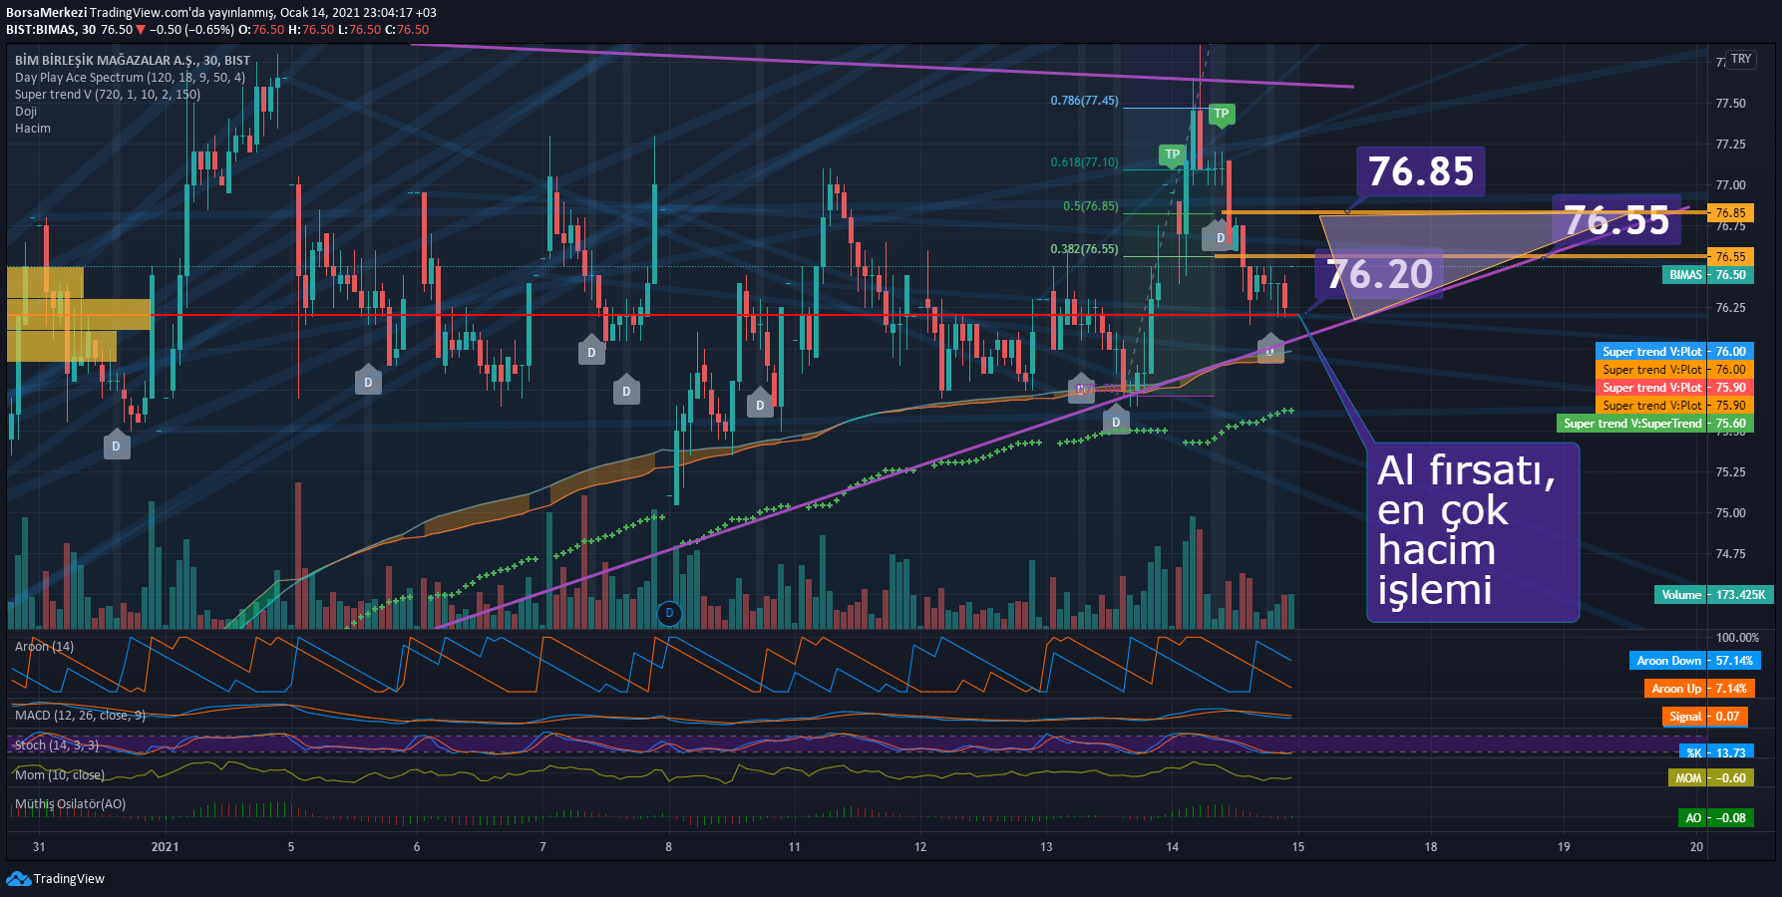Screen dimensions: 1782x897
Task: Click the blue Super trend V:Plot 76.00 label
Action: [1674, 351]
